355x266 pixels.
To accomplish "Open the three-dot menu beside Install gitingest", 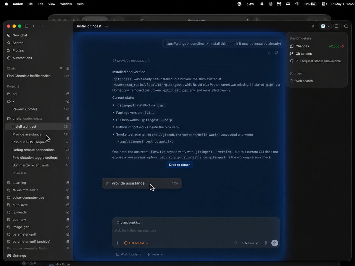I will (x=106, y=26).
